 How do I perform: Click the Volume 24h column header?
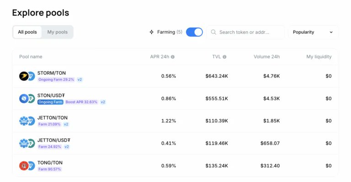[x=266, y=57]
